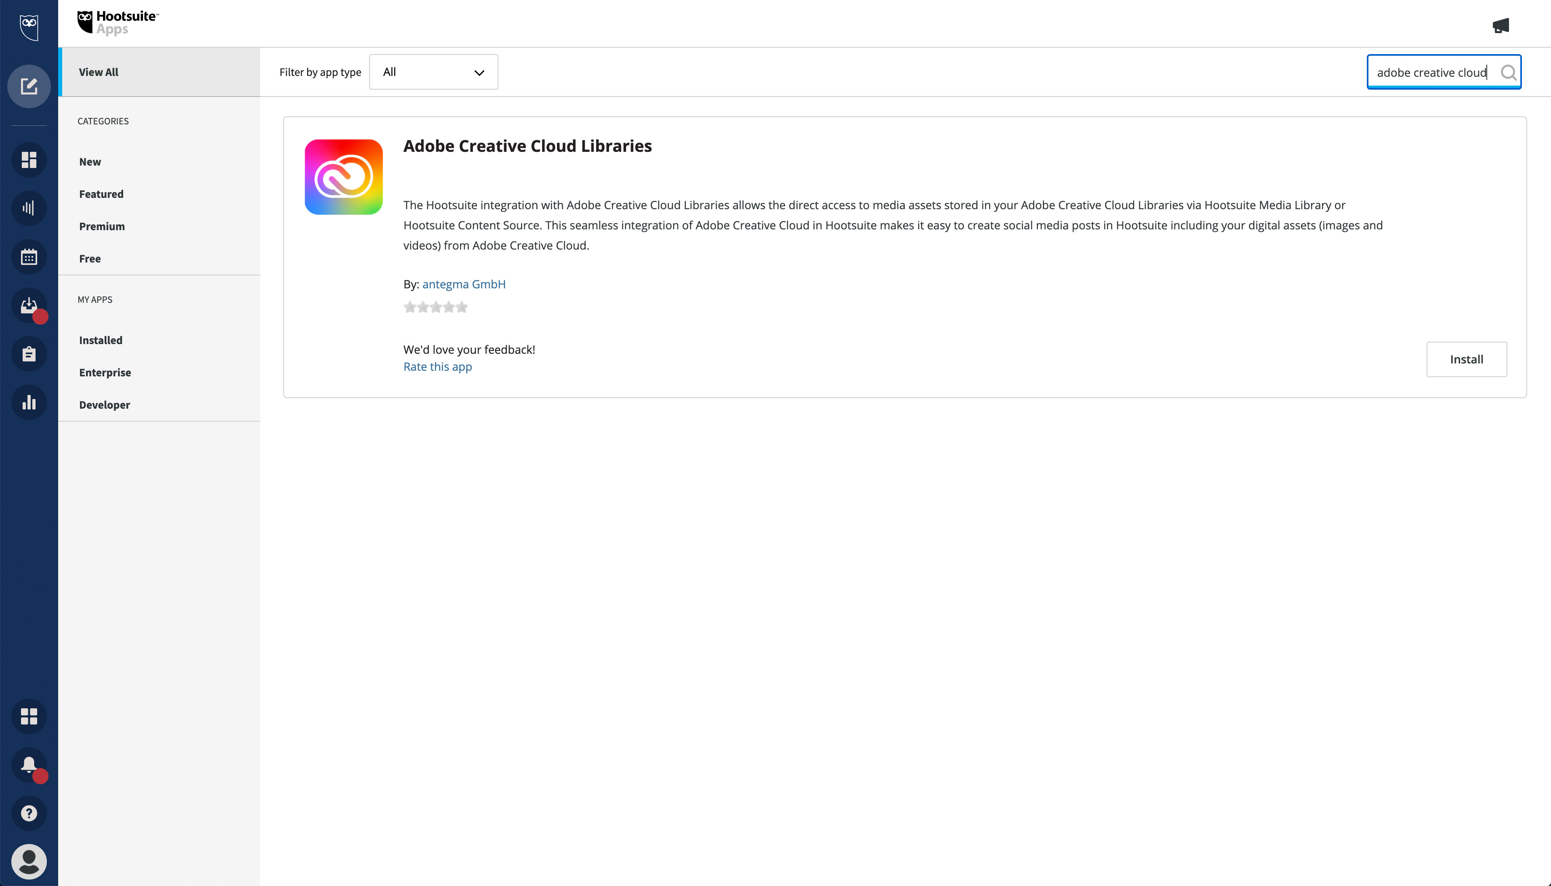Open the Compose new post icon
Viewport: 1551px width, 886px height.
[29, 86]
